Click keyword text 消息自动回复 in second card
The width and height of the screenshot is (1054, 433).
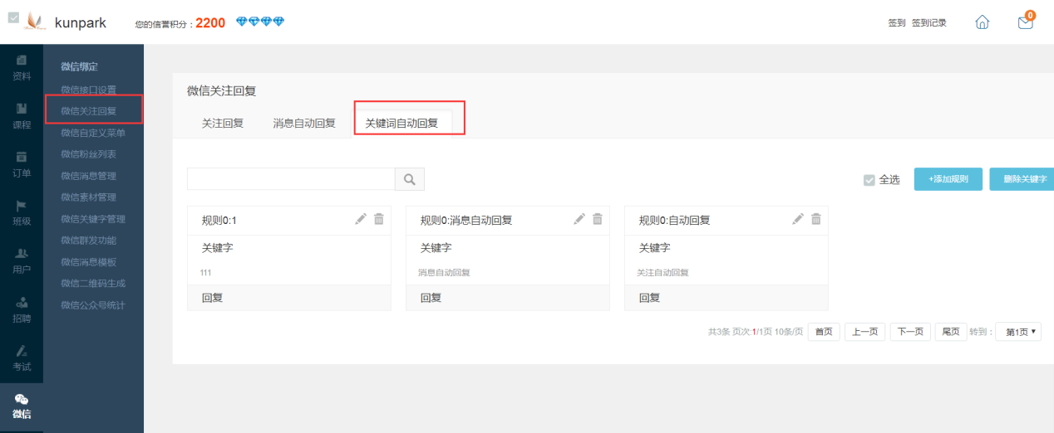click(445, 272)
